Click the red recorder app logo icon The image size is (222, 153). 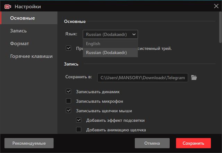point(7,6)
